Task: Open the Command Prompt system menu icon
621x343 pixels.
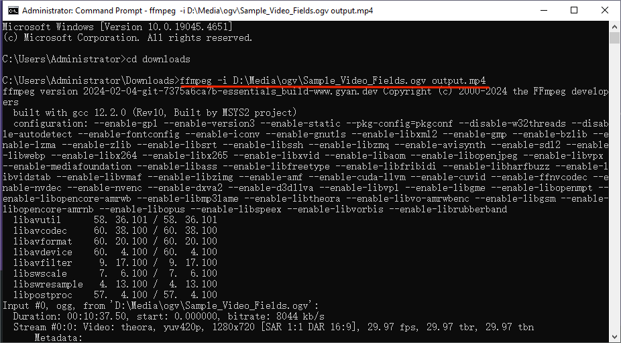Action: coord(13,11)
